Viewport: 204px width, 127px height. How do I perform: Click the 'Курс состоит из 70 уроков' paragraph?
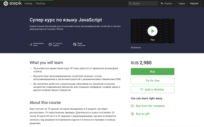point(73,116)
